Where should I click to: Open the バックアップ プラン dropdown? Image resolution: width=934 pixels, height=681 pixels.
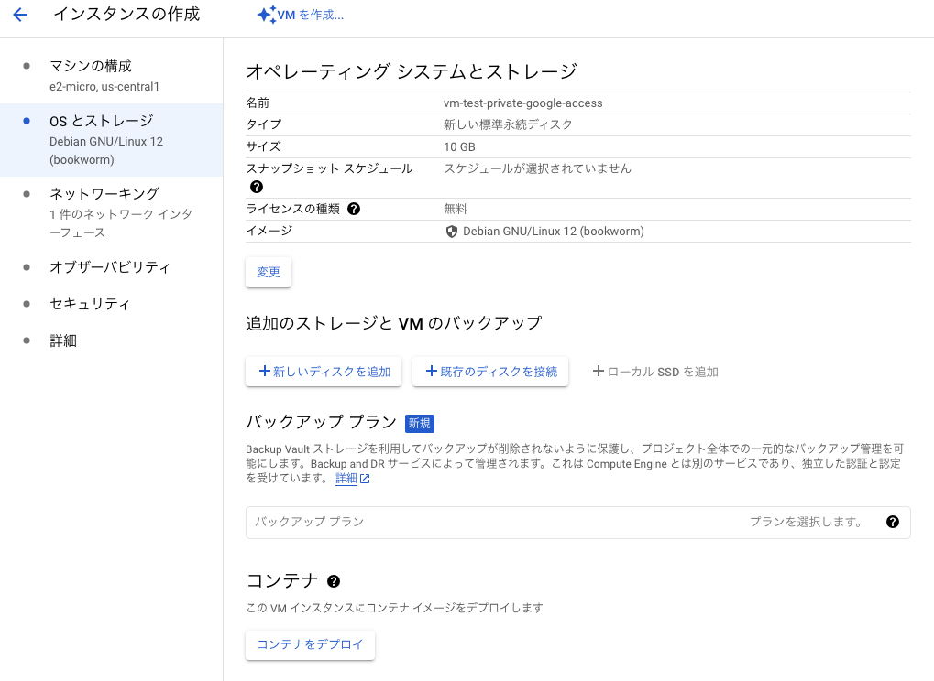(x=577, y=523)
